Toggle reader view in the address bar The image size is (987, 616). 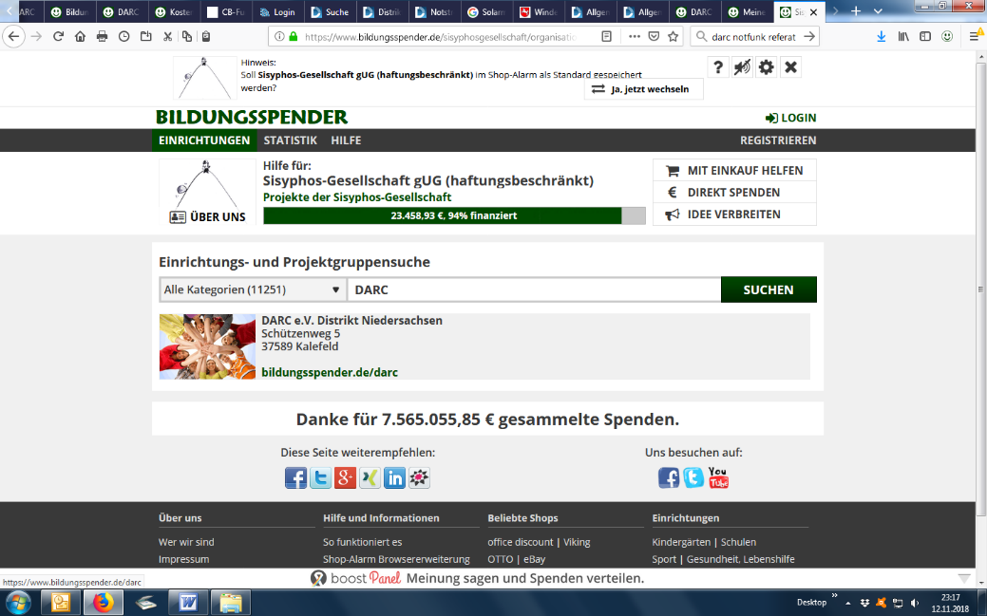click(606, 36)
